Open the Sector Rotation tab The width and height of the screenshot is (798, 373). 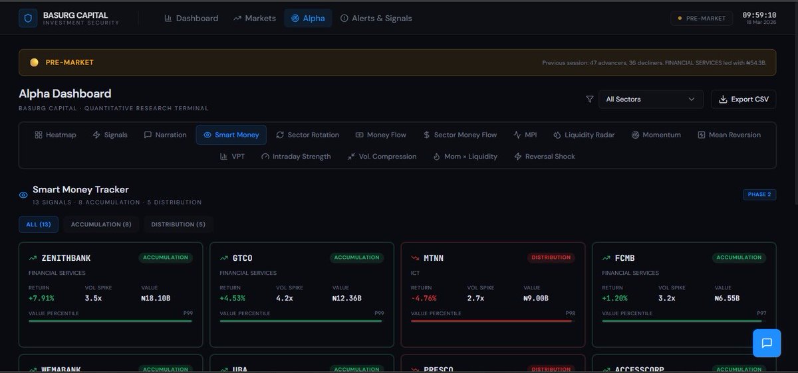point(308,135)
